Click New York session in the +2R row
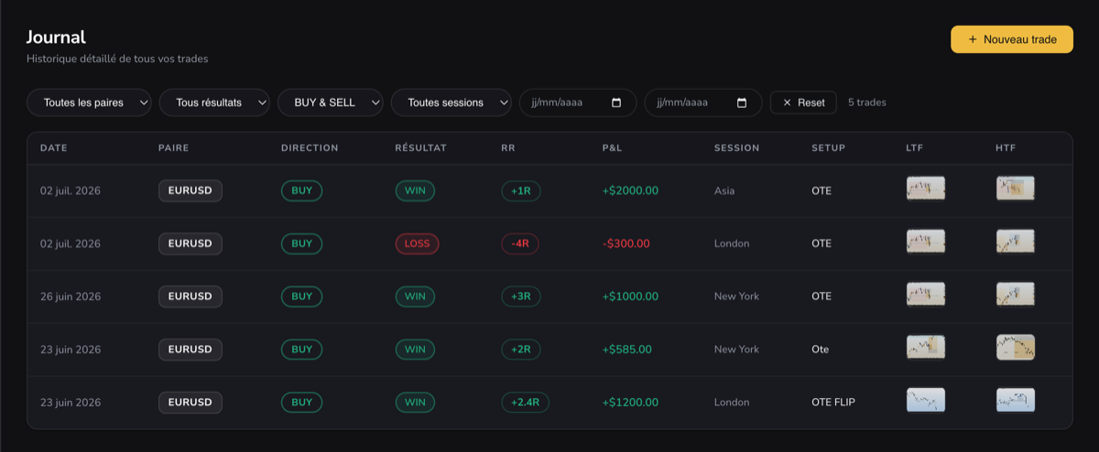This screenshot has height=452, width=1099. [736, 350]
